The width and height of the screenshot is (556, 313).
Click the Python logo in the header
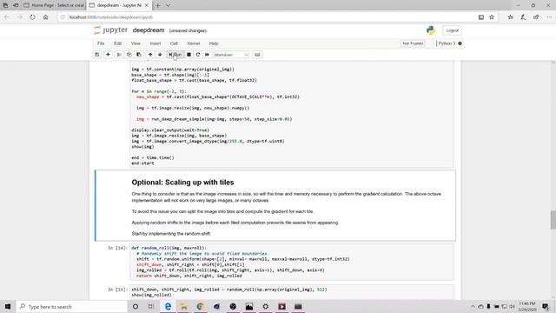(x=431, y=30)
